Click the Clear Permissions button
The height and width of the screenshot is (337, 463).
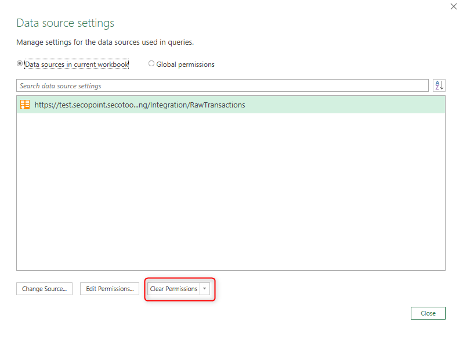pos(173,289)
